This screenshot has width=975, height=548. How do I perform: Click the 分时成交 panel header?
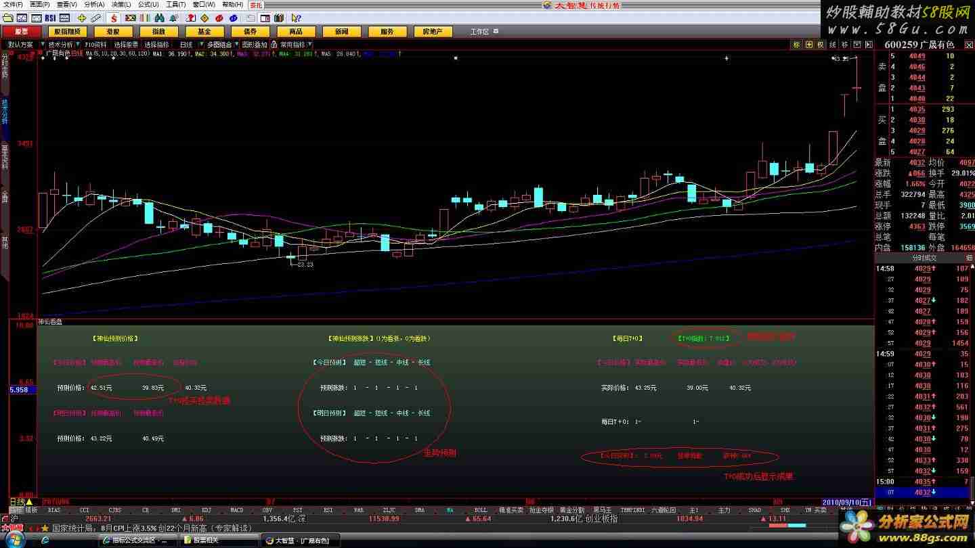924,258
